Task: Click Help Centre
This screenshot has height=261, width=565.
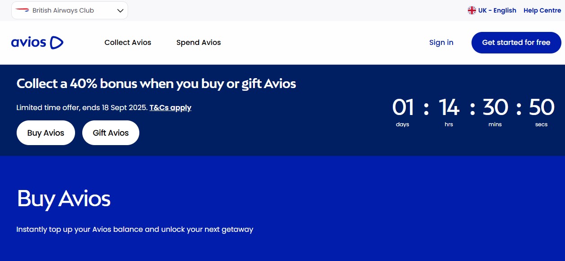Action: click(x=542, y=10)
